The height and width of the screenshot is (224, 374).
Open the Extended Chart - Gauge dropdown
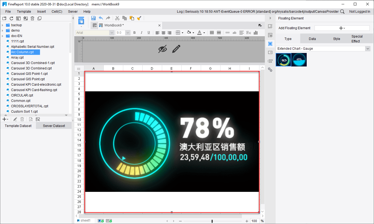coord(368,49)
